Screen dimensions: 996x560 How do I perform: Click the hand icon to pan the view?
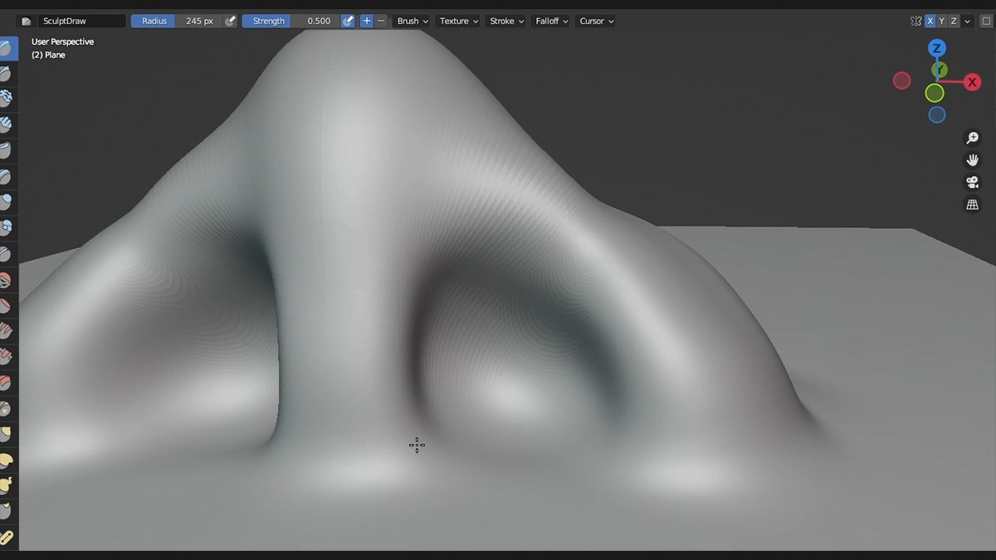(973, 159)
